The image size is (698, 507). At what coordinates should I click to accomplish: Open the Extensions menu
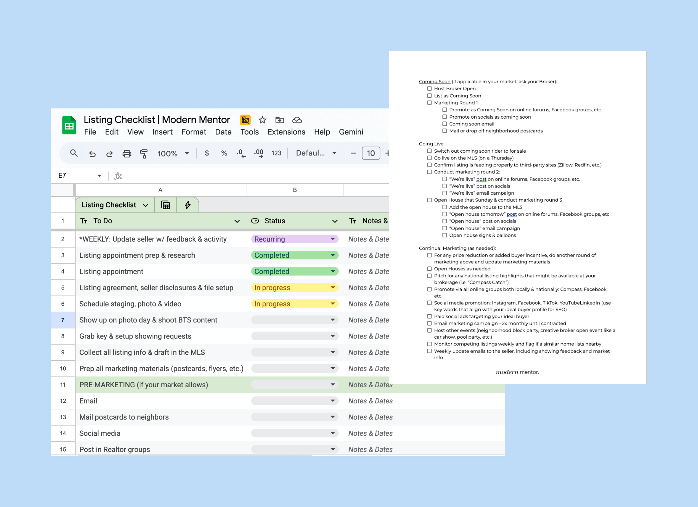coord(286,132)
